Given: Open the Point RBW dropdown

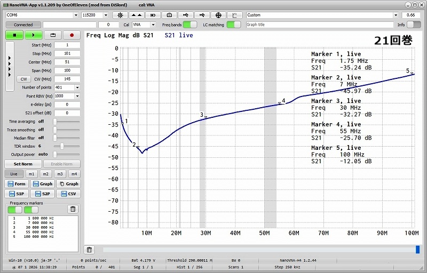Looking at the screenshot, I should [77, 96].
